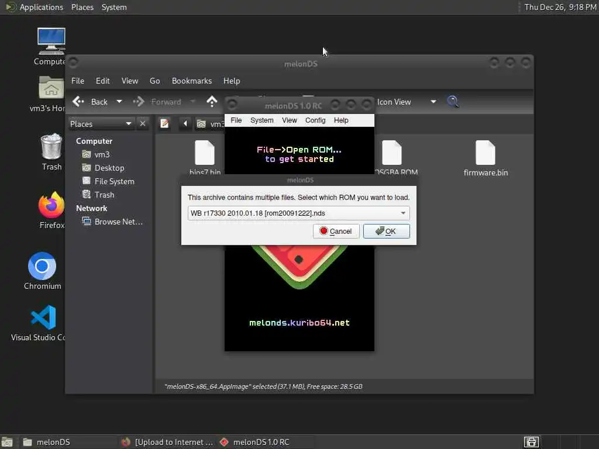The image size is (599, 449).
Task: Select Browse Network in sidebar
Action: point(112,222)
